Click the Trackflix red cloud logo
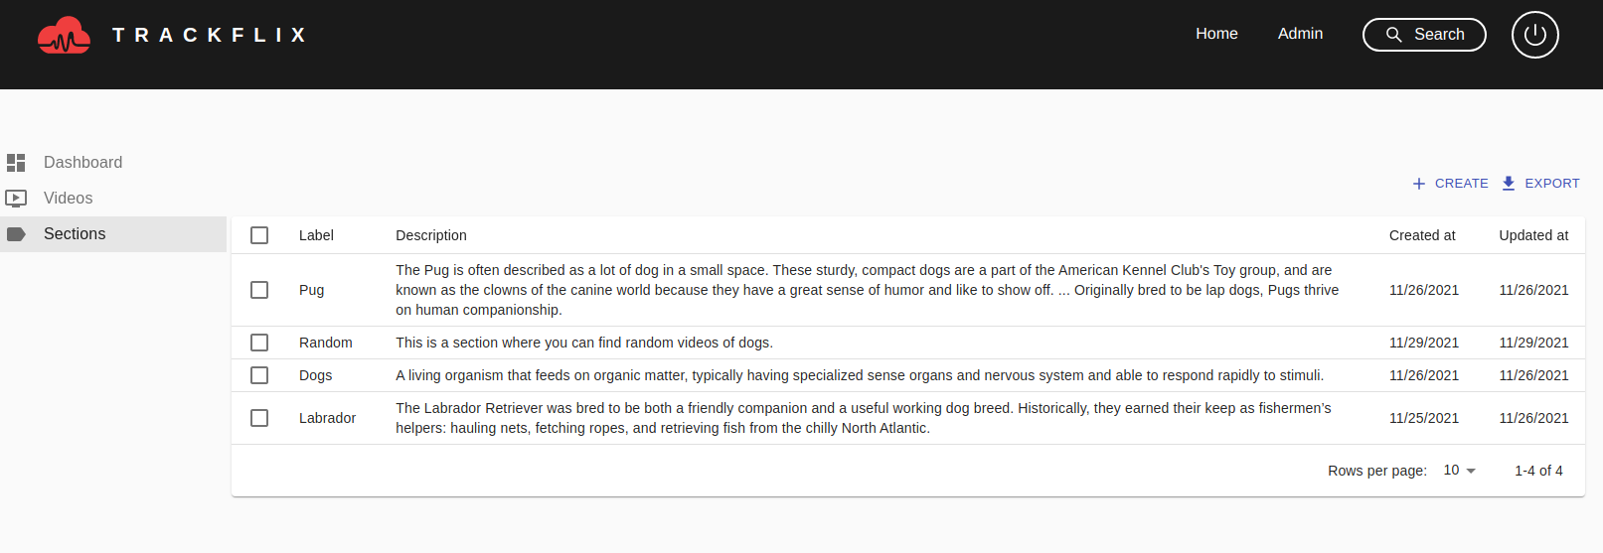The image size is (1603, 553). [64, 35]
